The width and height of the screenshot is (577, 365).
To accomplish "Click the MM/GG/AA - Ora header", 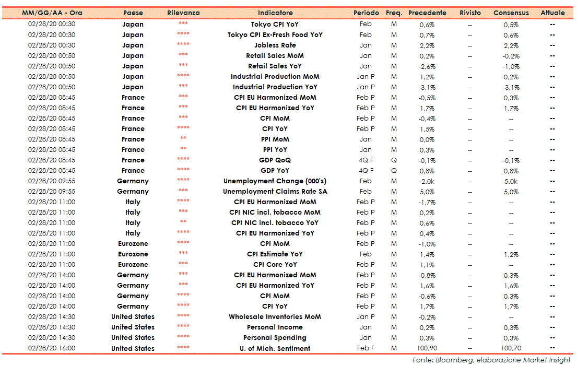I will 52,13.
